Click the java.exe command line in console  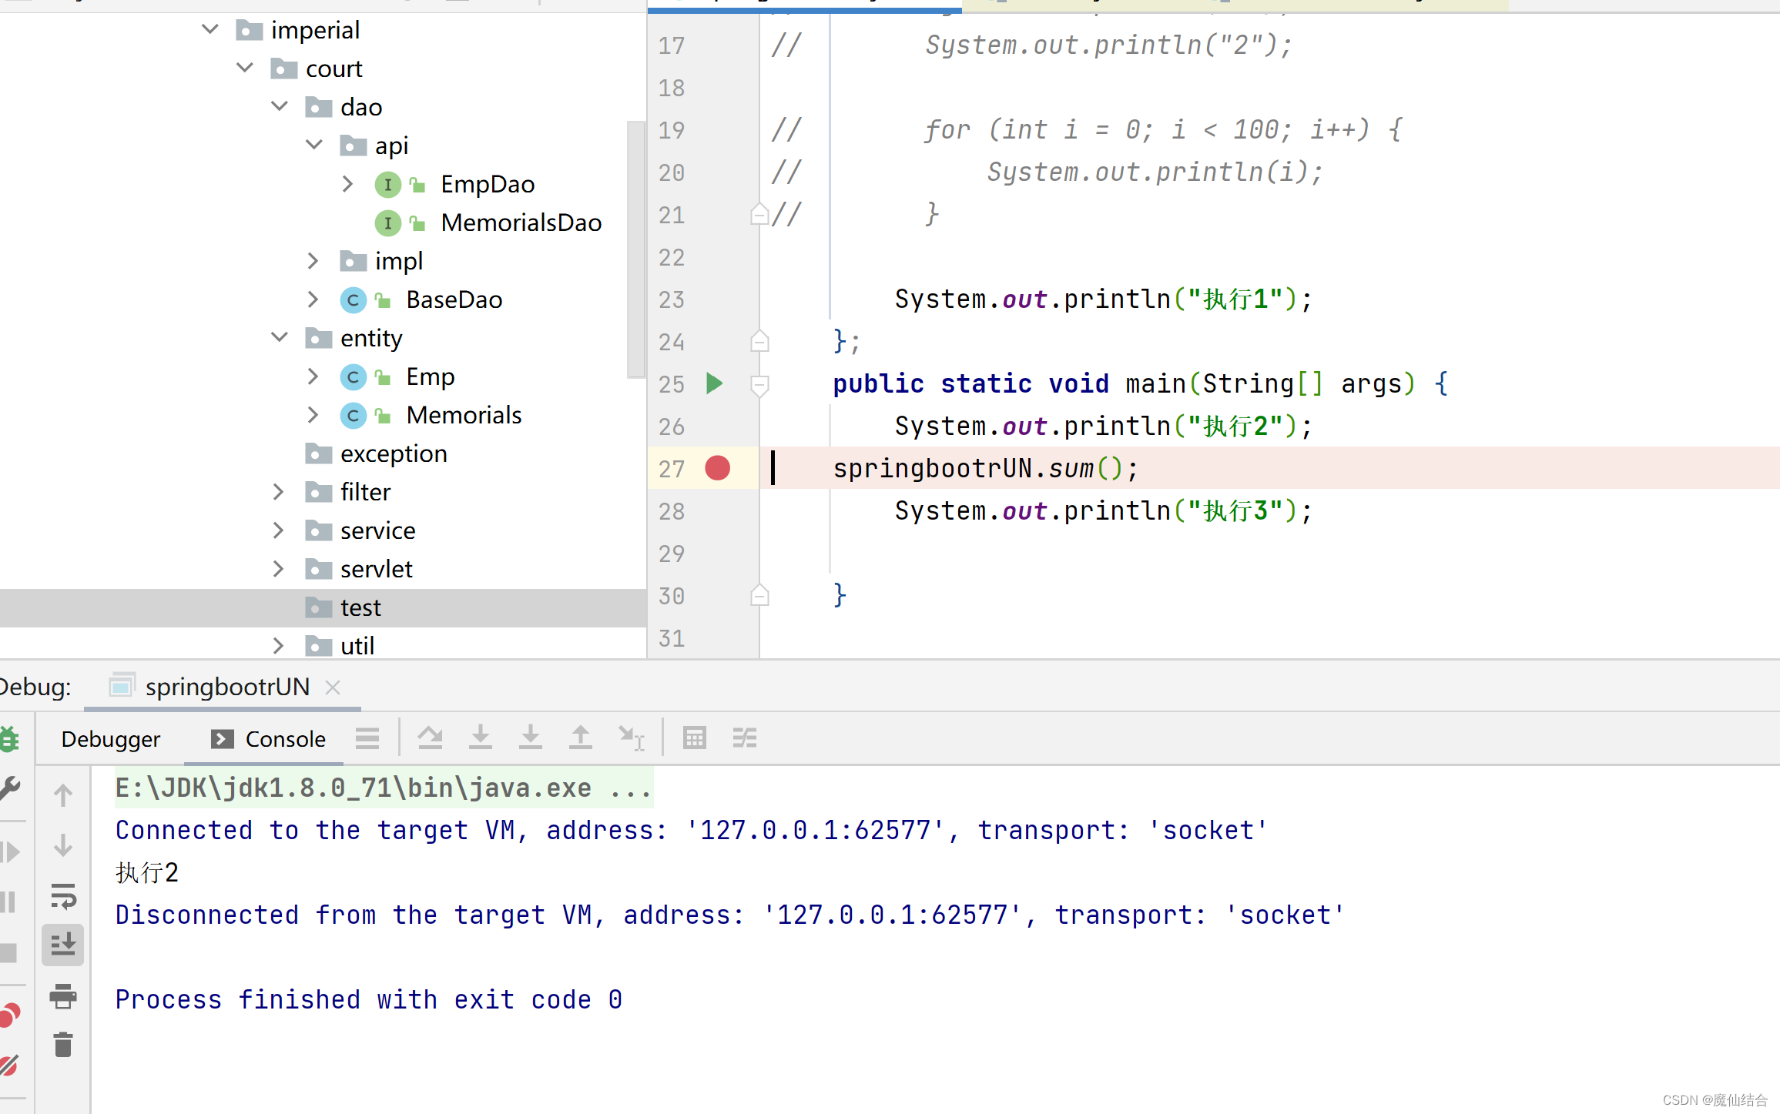[384, 788]
